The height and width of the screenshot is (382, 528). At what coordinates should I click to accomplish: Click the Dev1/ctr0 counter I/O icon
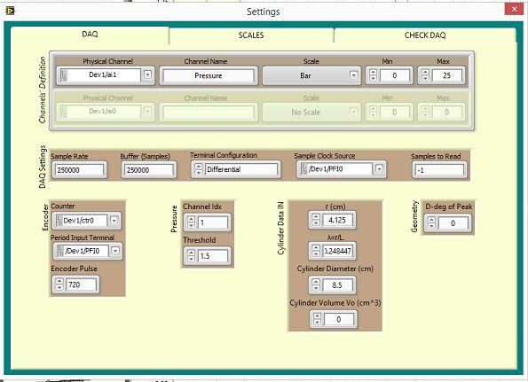59,221
